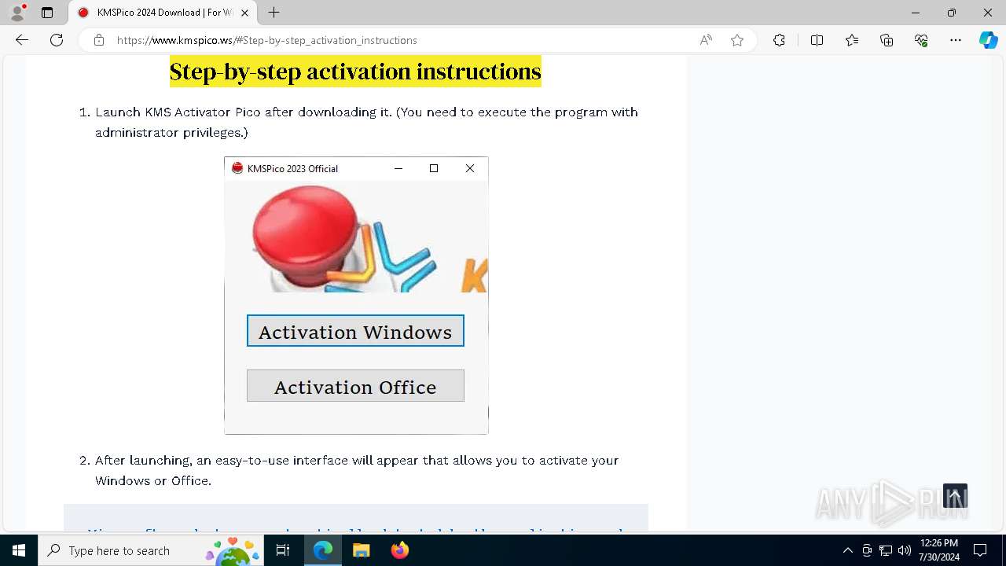Open Settings and more menu
The width and height of the screenshot is (1006, 566).
pos(956,40)
